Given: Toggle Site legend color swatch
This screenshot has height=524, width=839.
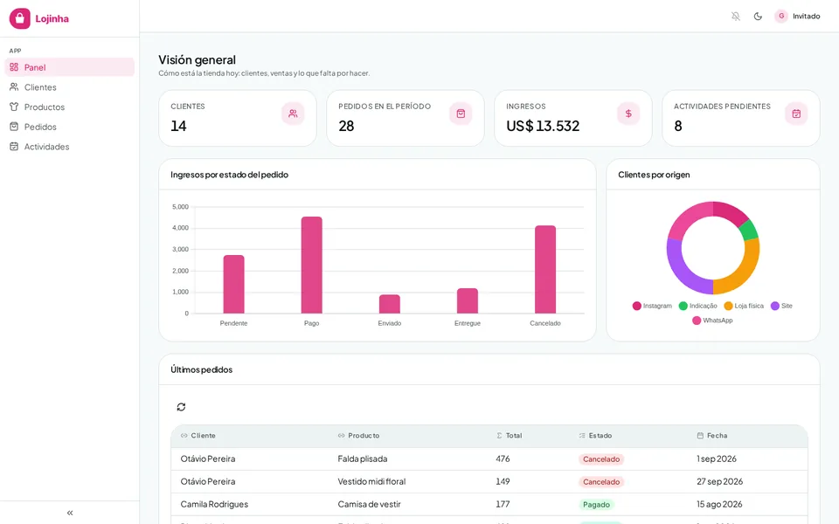Looking at the screenshot, I should (x=775, y=306).
